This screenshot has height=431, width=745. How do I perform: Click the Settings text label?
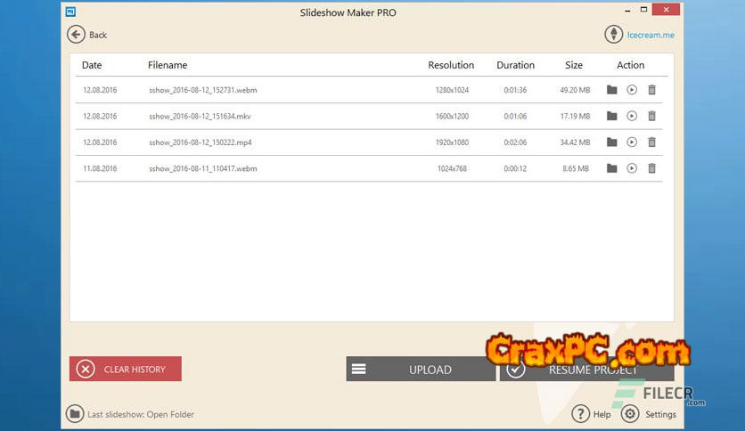(x=660, y=414)
